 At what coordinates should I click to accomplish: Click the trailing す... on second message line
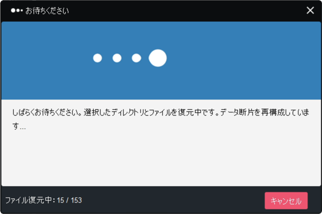(x=19, y=126)
